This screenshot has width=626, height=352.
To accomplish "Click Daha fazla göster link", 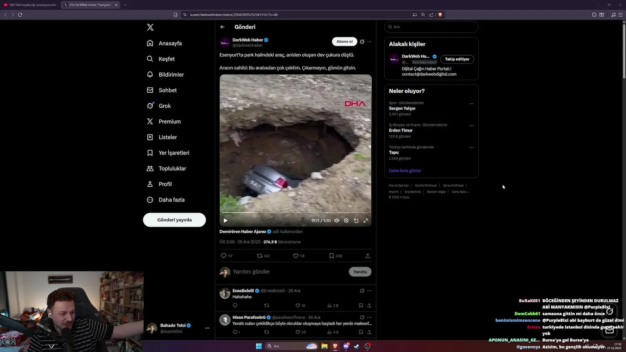I will pyautogui.click(x=405, y=171).
